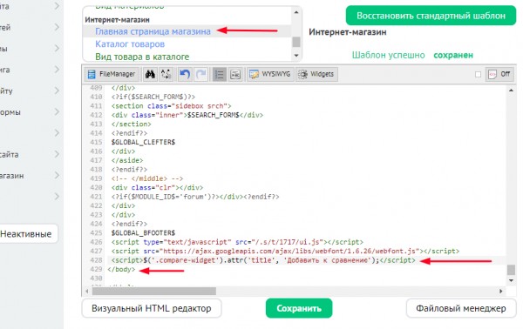Click template list scrollbar up arrow
Image resolution: width=523 pixels, height=329 pixels.
point(296,12)
